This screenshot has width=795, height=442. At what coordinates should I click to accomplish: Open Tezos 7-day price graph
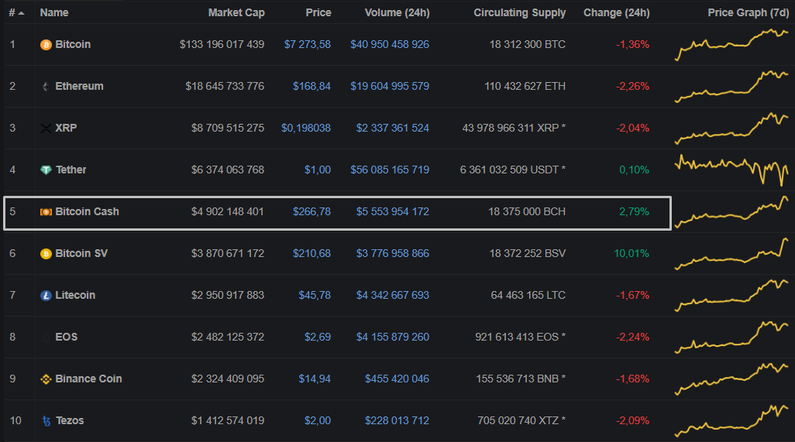tap(731, 421)
